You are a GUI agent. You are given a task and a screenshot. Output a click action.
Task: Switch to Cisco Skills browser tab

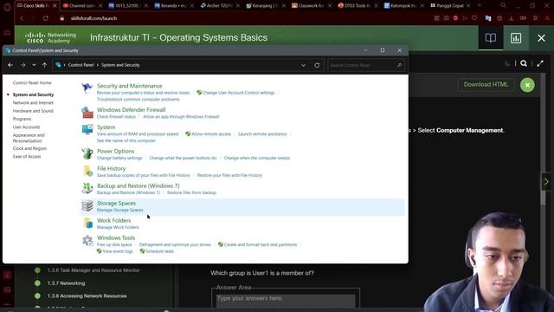click(x=36, y=6)
